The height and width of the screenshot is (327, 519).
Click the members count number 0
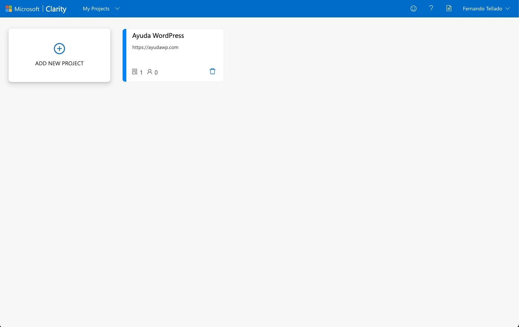click(156, 72)
